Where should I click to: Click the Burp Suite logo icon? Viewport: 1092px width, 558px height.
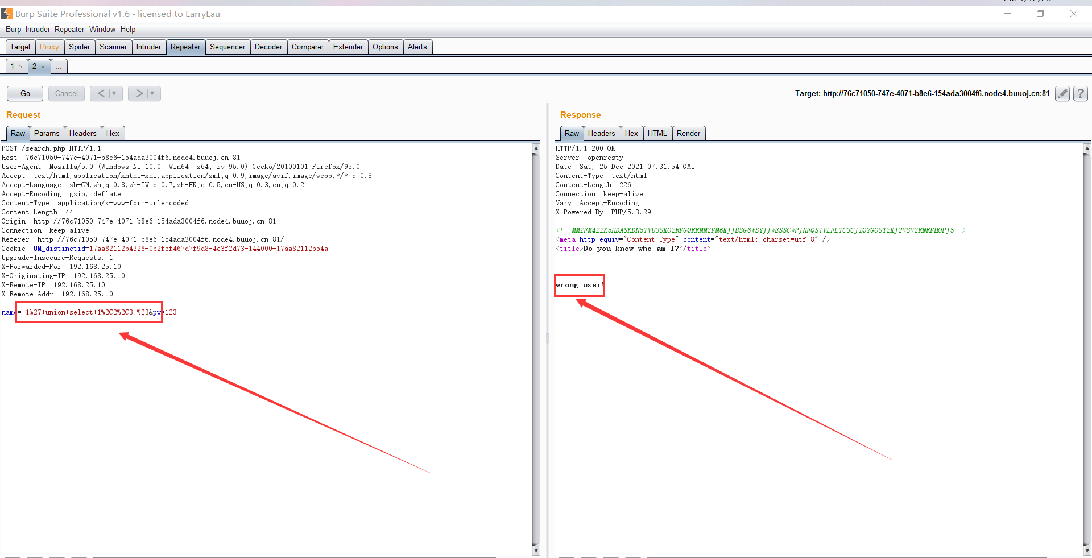click(x=7, y=14)
